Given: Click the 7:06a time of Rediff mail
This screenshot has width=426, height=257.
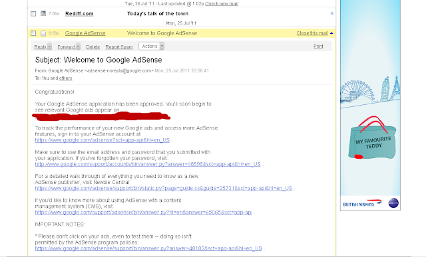Looking at the screenshot, I should coord(54,13).
